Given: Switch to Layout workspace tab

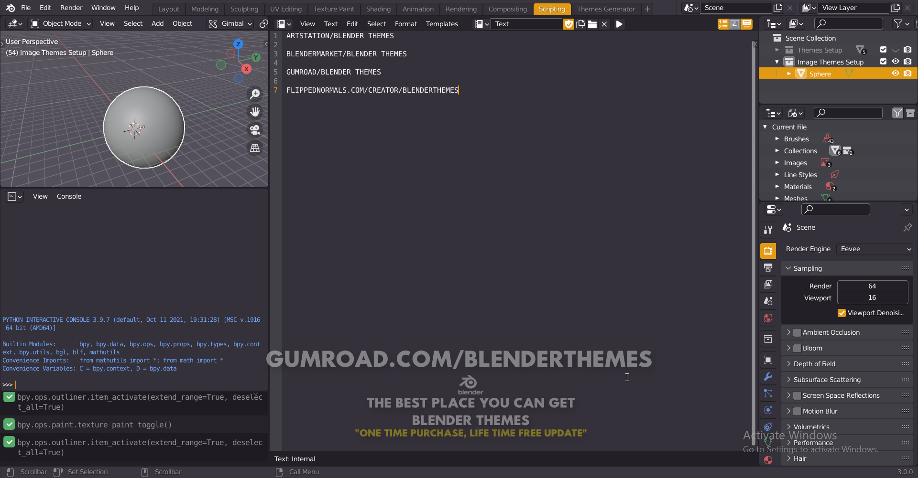Looking at the screenshot, I should pyautogui.click(x=169, y=9).
